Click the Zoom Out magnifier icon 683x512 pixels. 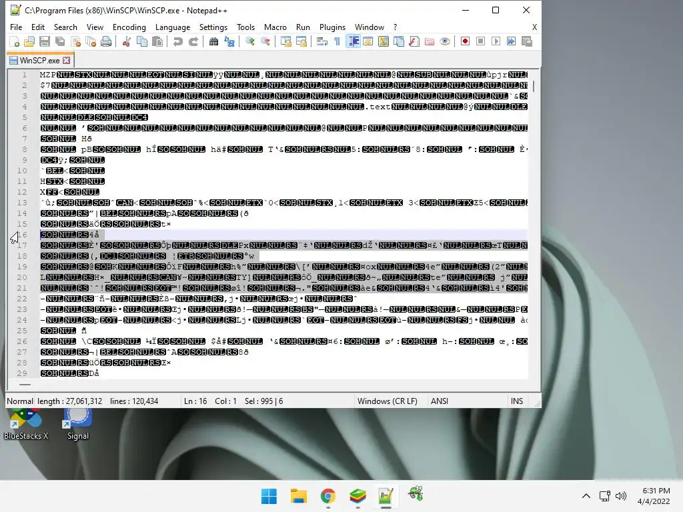pyautogui.click(x=265, y=42)
